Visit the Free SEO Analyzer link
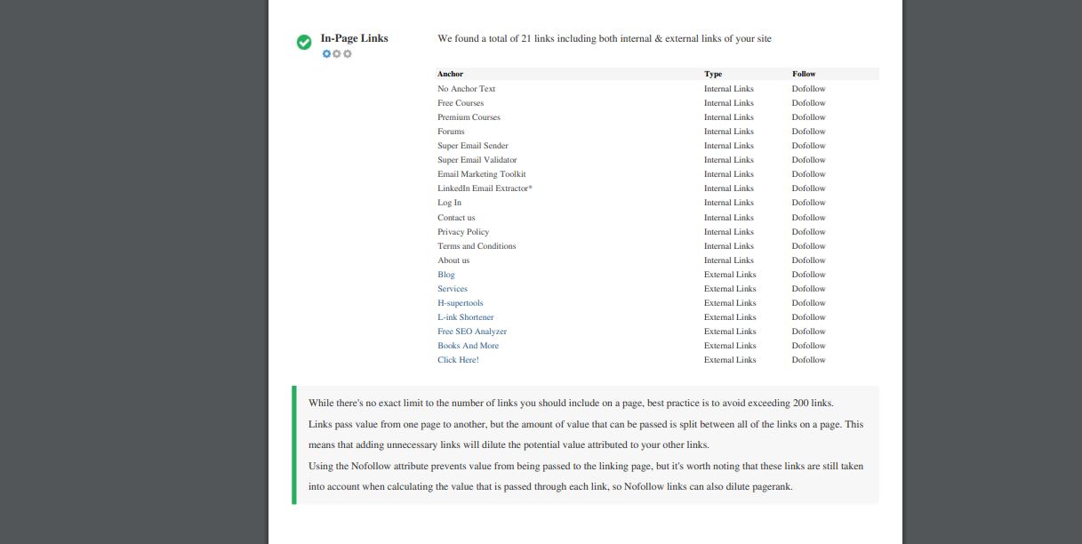1082x544 pixels. tap(471, 332)
